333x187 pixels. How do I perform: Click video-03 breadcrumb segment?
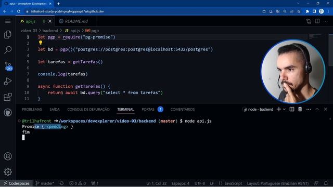click(x=29, y=31)
